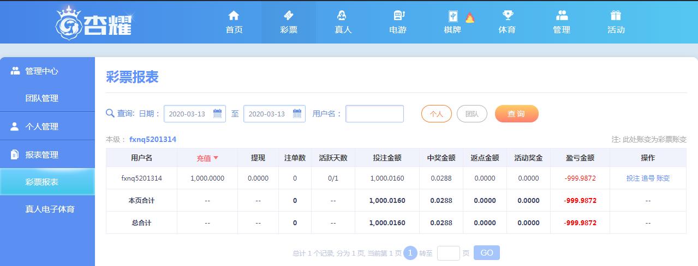This screenshot has width=698, height=266.
Task: Select the 电游 electronic games icon
Action: pos(399,15)
